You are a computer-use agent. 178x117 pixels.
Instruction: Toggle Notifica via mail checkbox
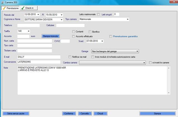coord(70,57)
